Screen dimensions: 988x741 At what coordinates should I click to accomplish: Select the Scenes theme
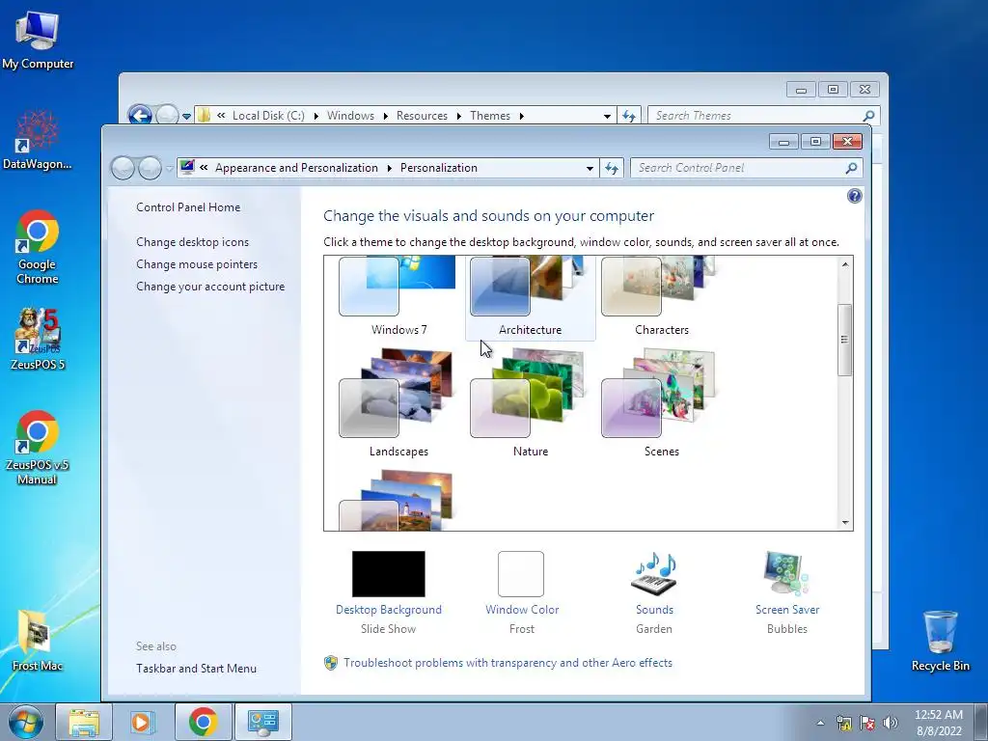(661, 403)
